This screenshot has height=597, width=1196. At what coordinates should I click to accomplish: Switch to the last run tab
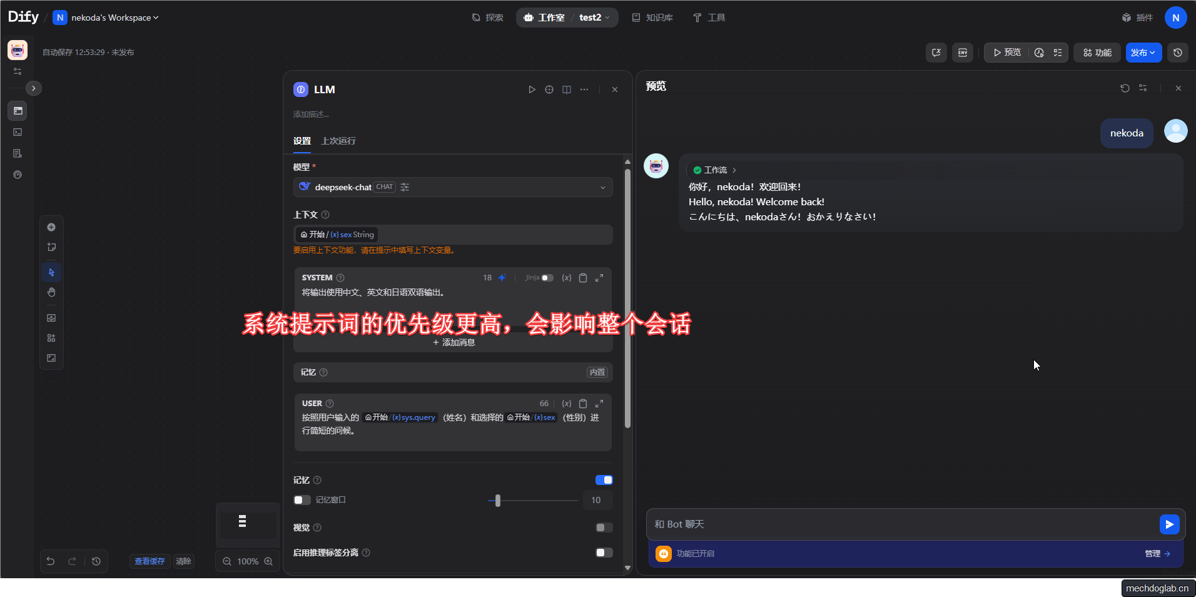(338, 141)
